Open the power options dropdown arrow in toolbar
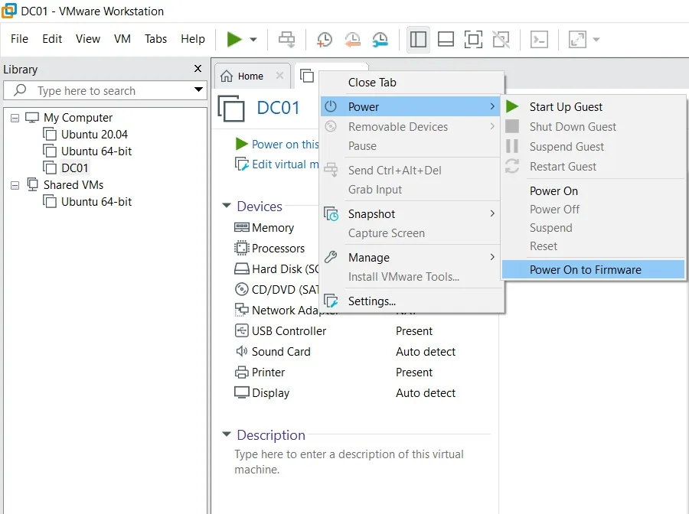Image resolution: width=689 pixels, height=514 pixels. [x=253, y=40]
